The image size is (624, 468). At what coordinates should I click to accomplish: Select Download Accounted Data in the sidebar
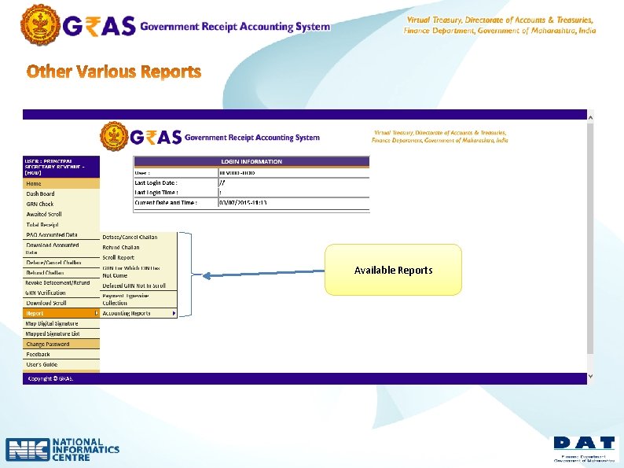click(x=61, y=249)
